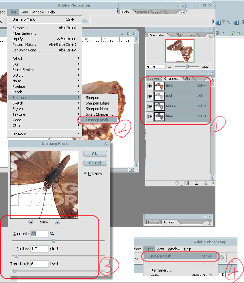The width and height of the screenshot is (244, 283).
Task: Open the Window menu in top menu bar
Action: click(x=38, y=12)
